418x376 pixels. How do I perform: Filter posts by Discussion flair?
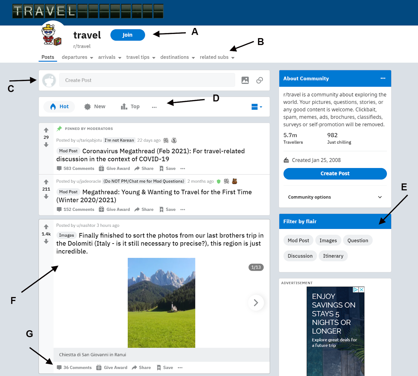[300, 256]
